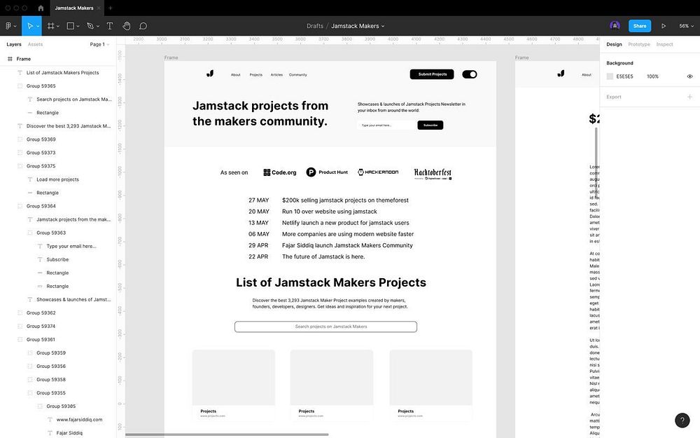Switch to the Prototype tab
The height and width of the screenshot is (438, 700).
coord(639,44)
